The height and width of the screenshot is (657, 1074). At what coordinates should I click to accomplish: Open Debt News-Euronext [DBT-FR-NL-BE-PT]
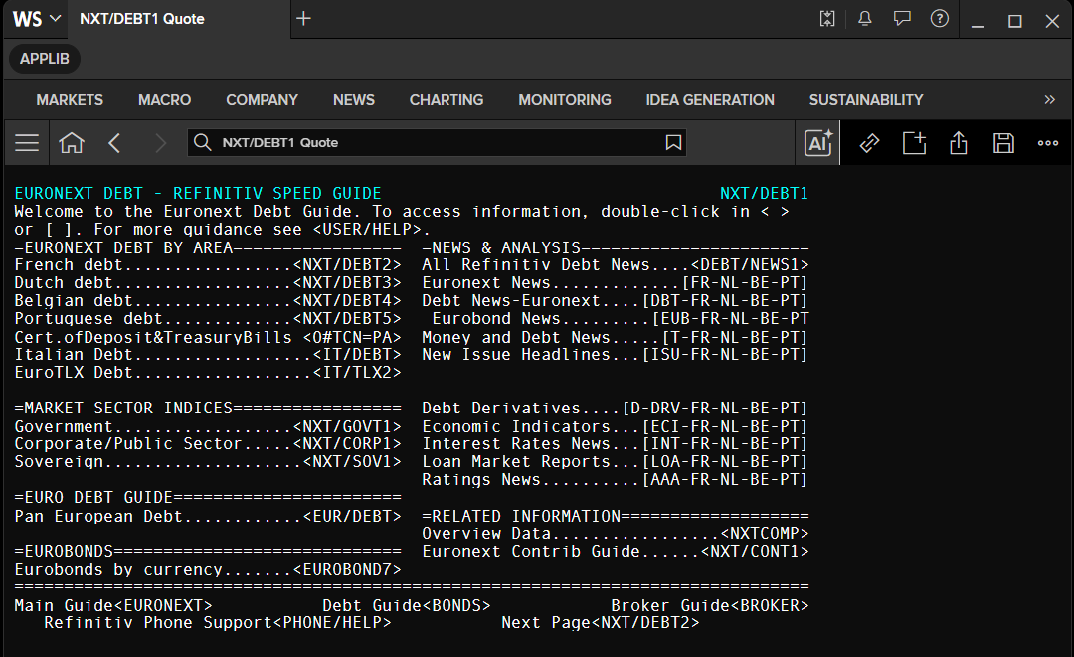pyautogui.click(x=725, y=300)
